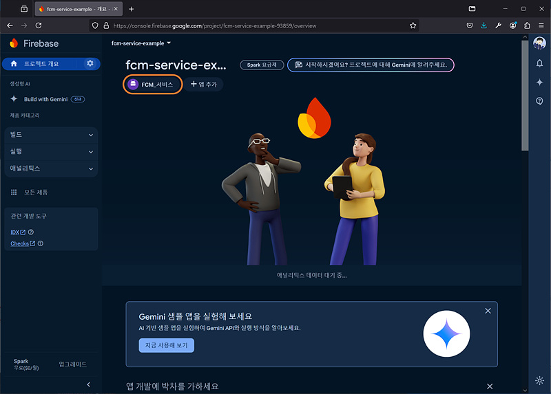Click the 앱 추가 button
Screen dimensions: 551x394
(203, 84)
